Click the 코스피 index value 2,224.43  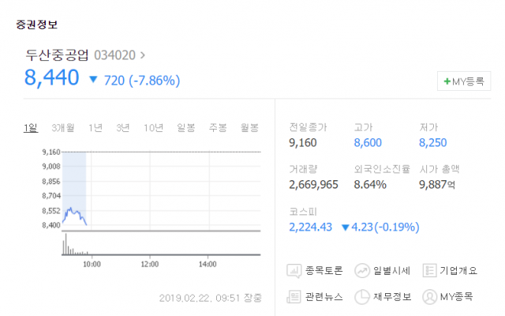310,228
